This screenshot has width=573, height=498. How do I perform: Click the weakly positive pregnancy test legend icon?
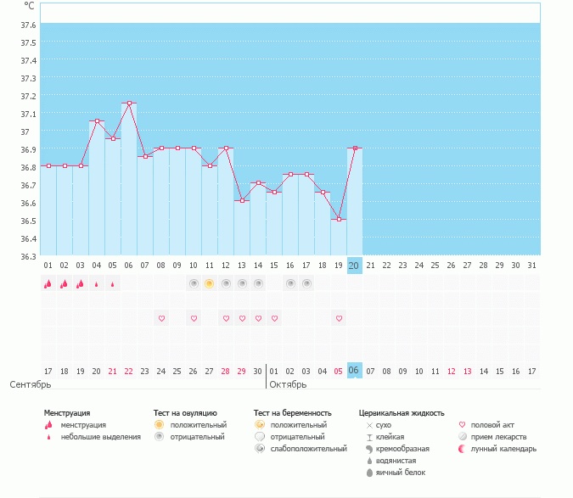pos(261,449)
